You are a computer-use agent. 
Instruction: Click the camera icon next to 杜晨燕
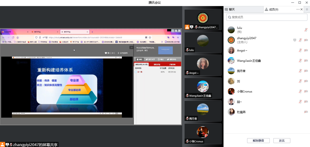pos(306,112)
